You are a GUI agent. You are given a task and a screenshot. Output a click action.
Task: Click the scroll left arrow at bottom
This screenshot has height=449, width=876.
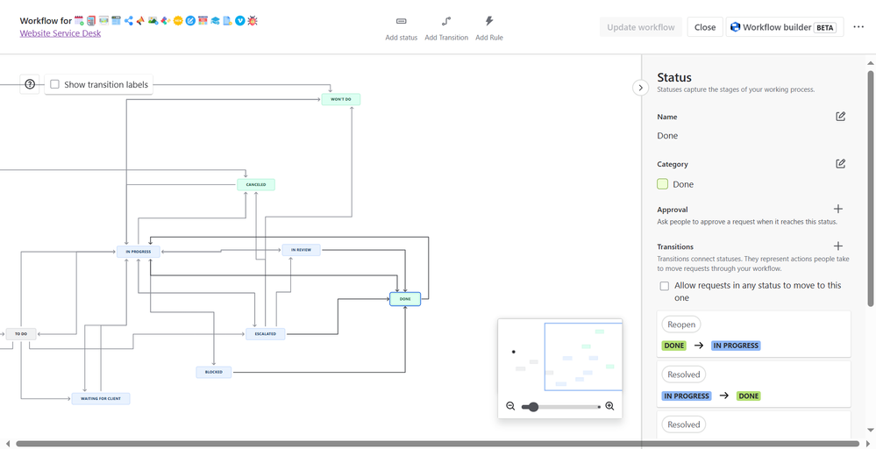click(7, 444)
